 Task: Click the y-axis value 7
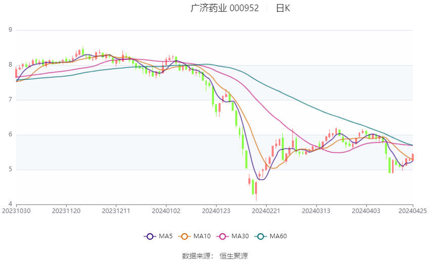coord(11,99)
